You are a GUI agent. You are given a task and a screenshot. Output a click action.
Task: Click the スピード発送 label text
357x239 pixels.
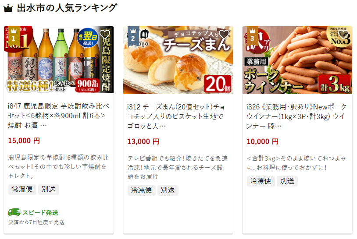(x=40, y=213)
